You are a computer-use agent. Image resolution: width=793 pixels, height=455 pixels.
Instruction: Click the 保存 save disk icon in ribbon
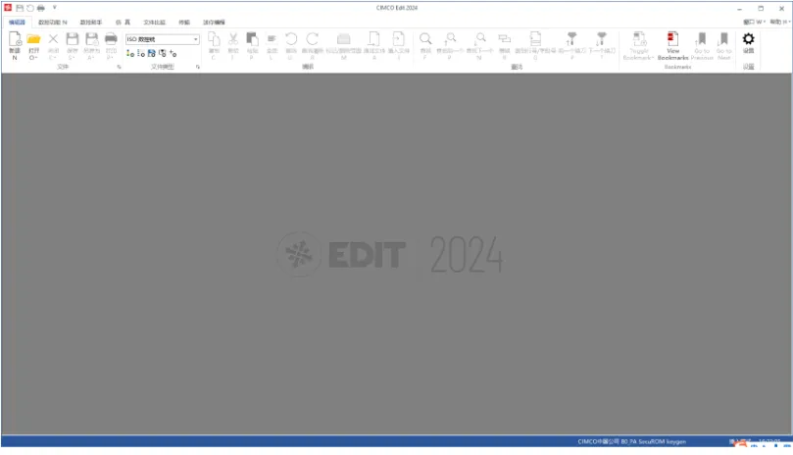pyautogui.click(x=73, y=39)
